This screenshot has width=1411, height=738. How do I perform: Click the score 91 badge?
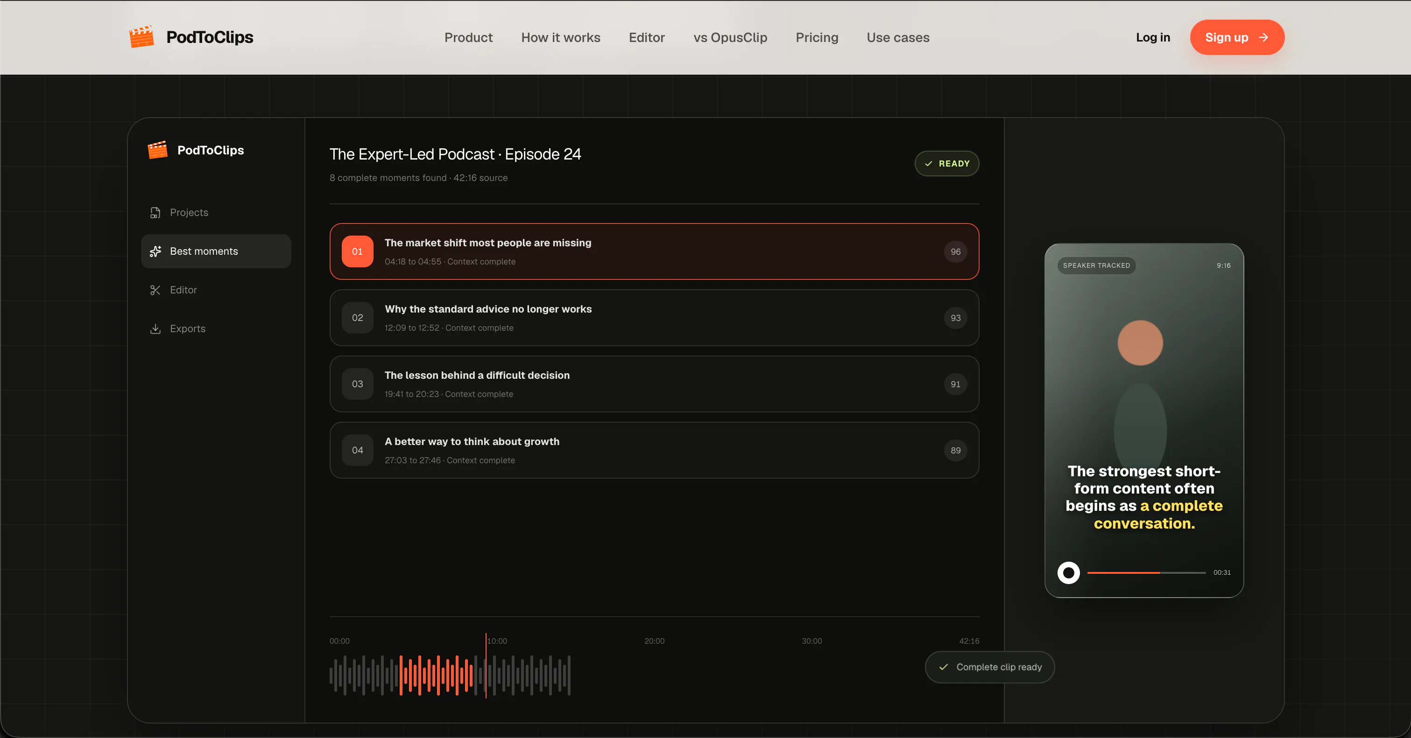[955, 384]
